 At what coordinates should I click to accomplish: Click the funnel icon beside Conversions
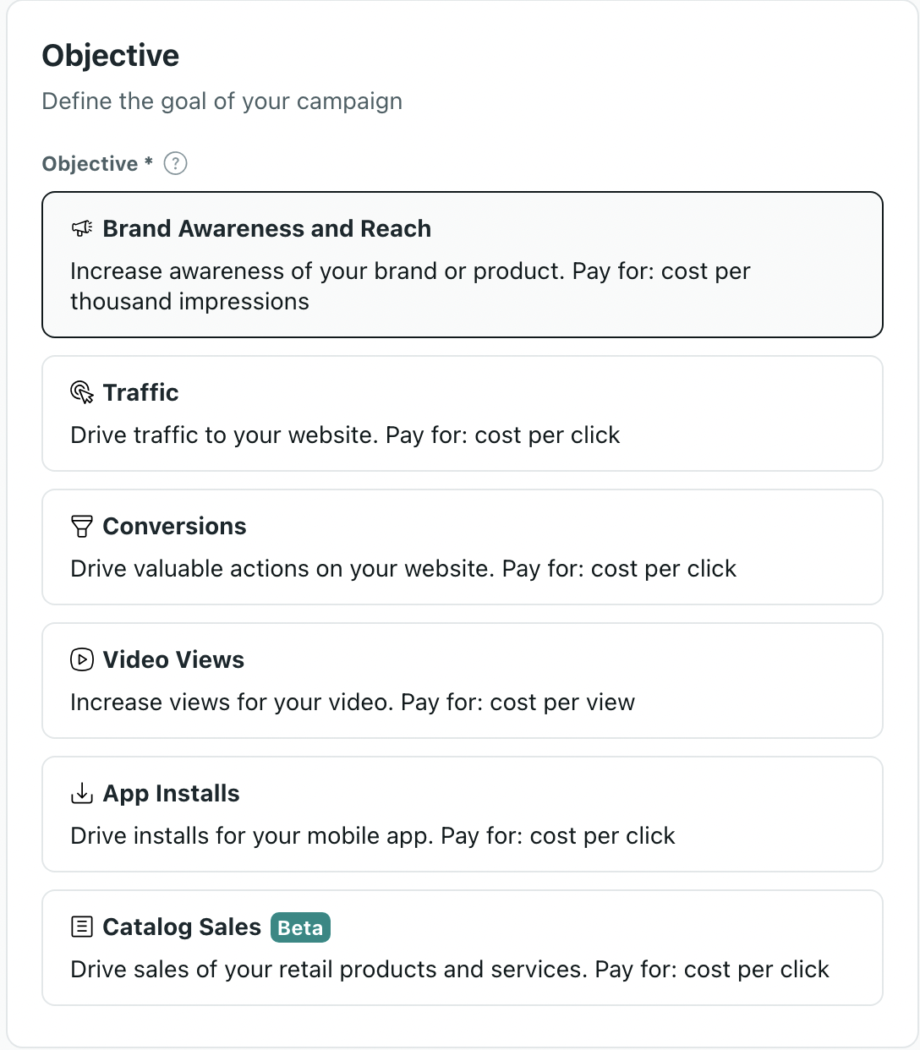point(82,527)
